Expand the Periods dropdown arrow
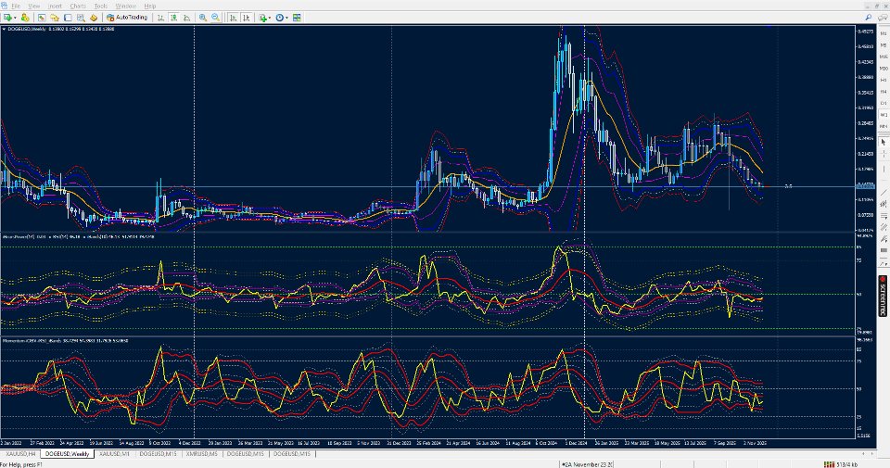 point(286,18)
